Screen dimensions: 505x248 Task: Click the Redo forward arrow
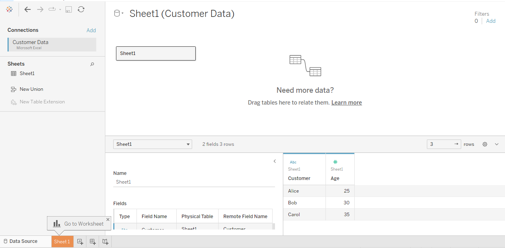40,9
